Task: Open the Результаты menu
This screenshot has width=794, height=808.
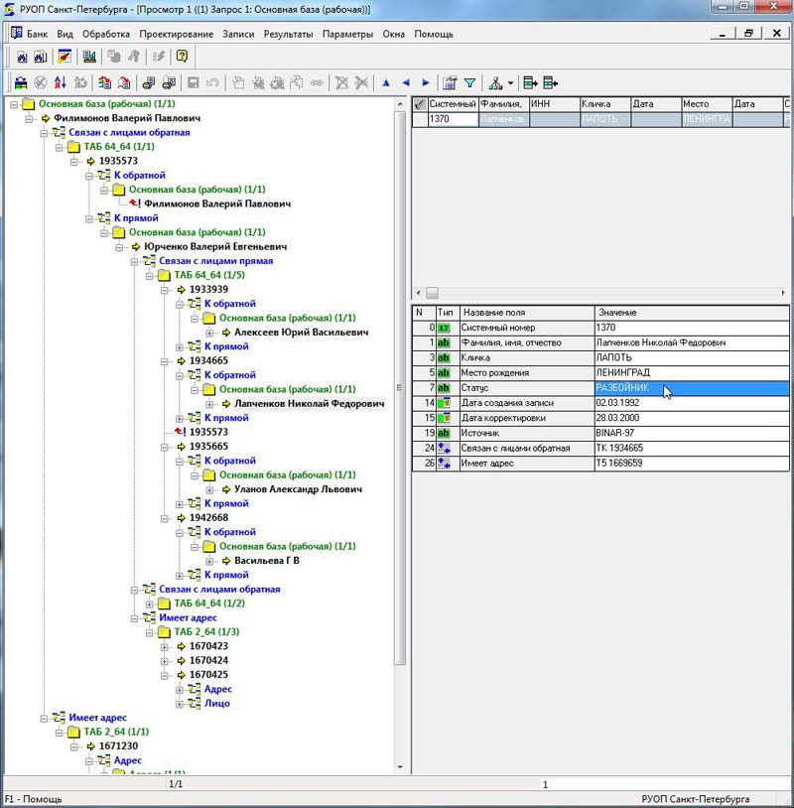Action: (289, 34)
